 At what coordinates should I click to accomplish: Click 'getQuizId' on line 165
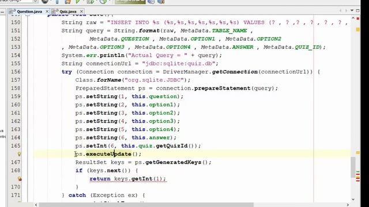pyautogui.click(x=172, y=145)
